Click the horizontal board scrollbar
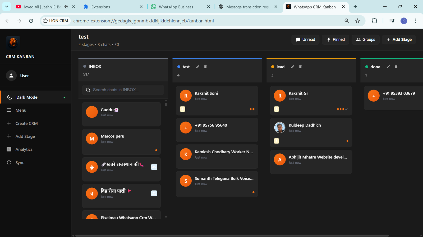 [x=232, y=235]
